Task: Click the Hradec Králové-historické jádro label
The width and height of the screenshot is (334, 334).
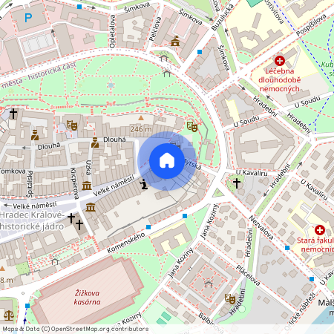Action: [32, 220]
